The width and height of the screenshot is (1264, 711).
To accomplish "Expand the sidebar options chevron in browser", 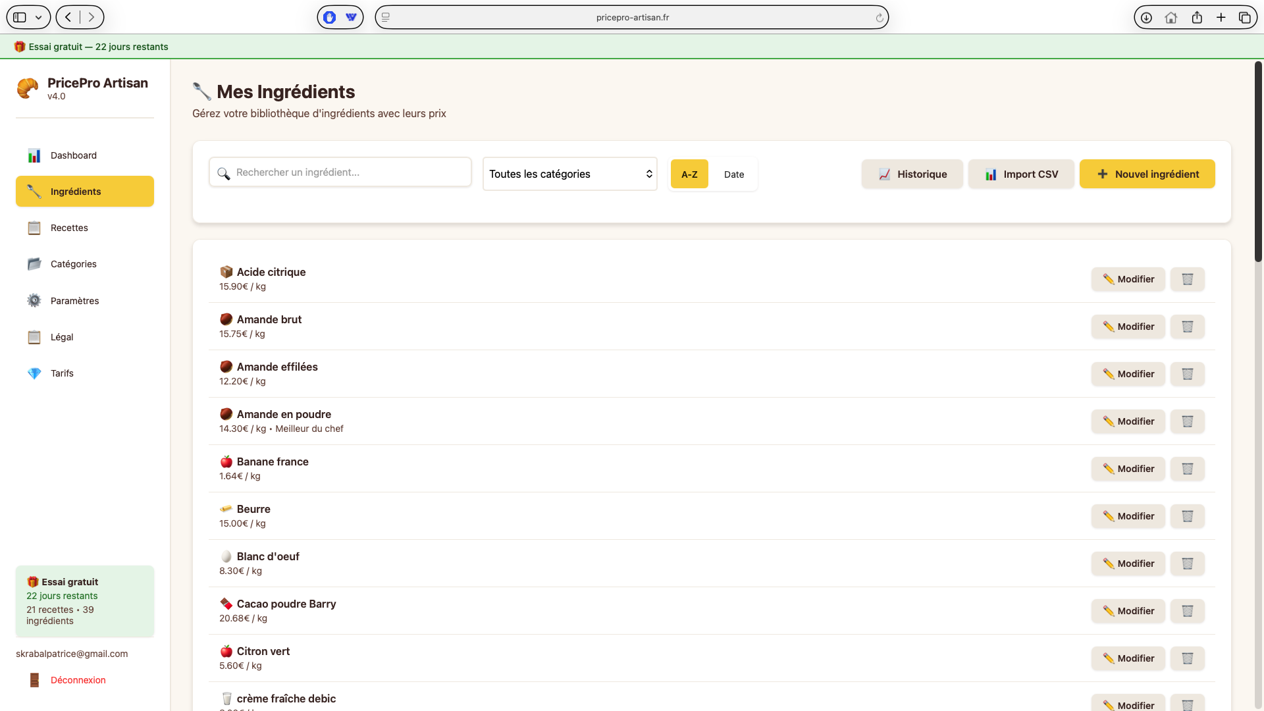I will 39,18.
